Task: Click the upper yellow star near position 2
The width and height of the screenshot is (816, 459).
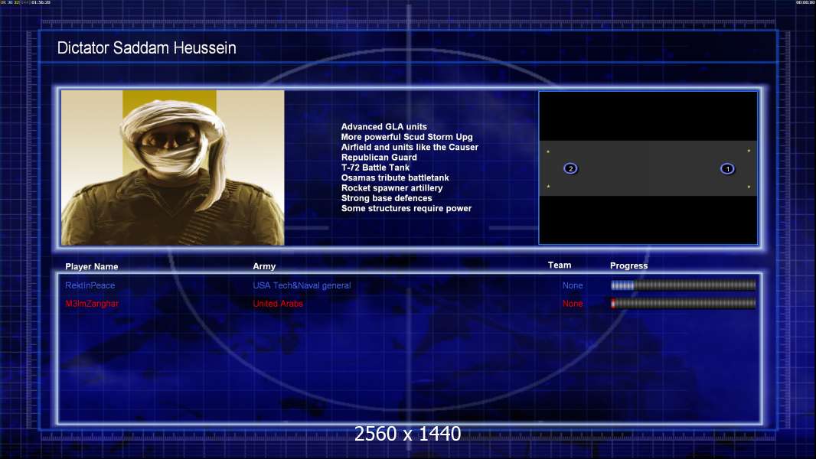Action: click(x=548, y=151)
